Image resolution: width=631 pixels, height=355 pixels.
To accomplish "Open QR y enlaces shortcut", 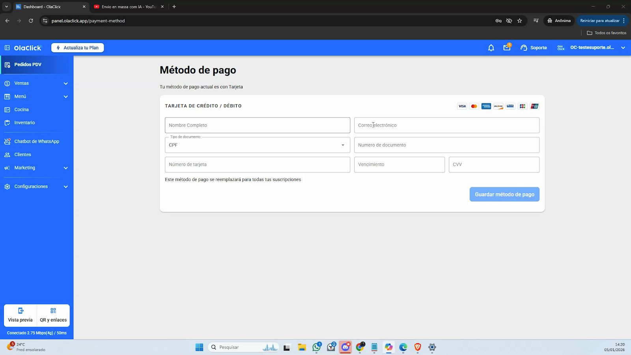I will [53, 315].
